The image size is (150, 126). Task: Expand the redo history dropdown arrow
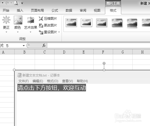[x=11, y=3]
